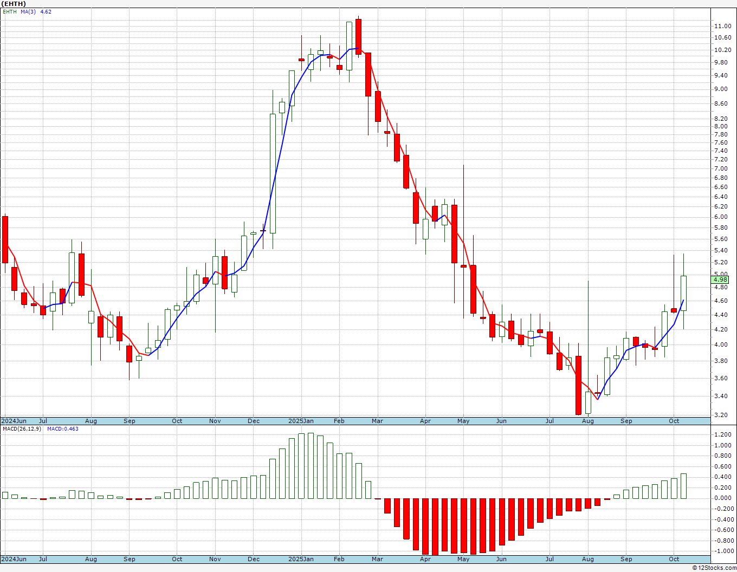Select Dec on the MACD panel time axis
The height and width of the screenshot is (572, 737).
[254, 559]
